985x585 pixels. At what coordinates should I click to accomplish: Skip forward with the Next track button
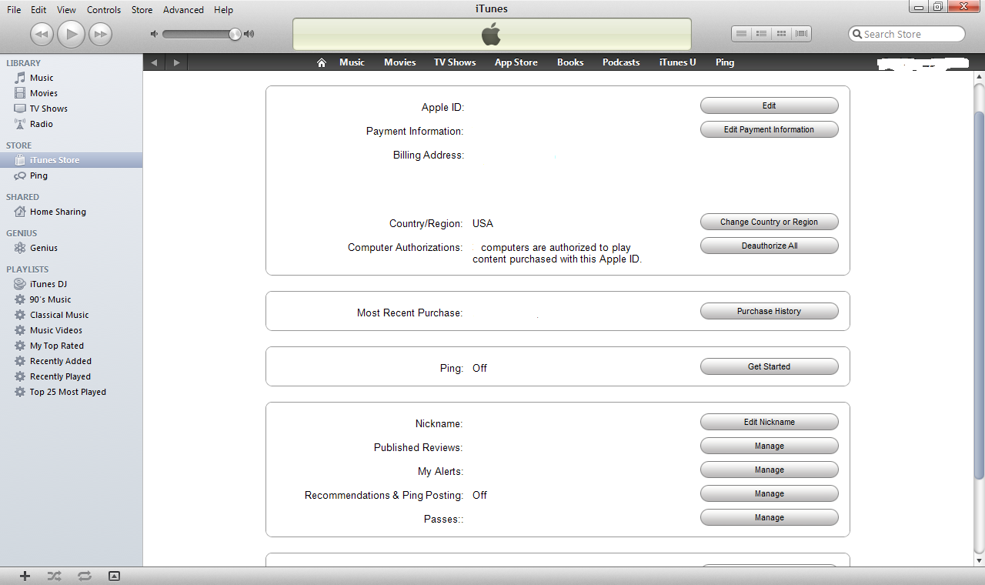point(100,34)
